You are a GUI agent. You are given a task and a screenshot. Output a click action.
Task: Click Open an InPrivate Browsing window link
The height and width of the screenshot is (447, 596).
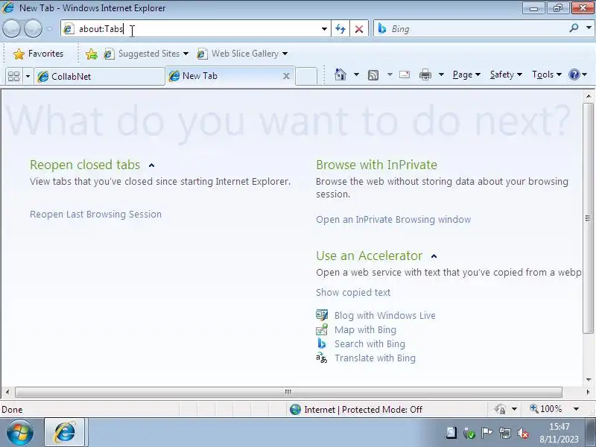click(x=393, y=219)
